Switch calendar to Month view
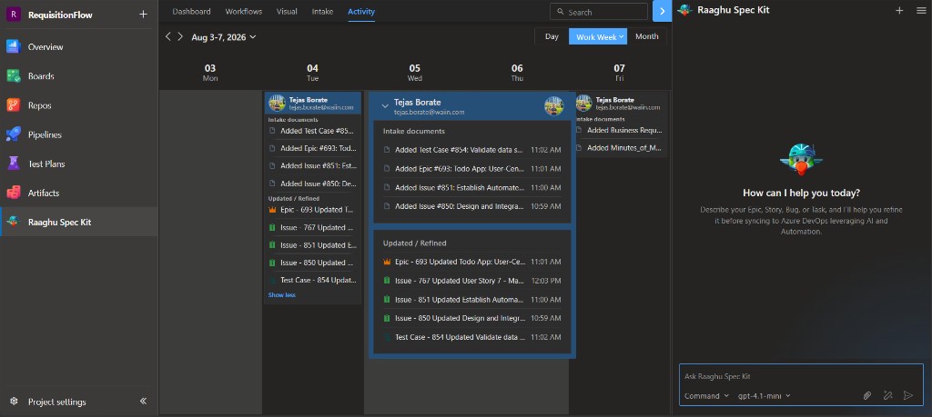Viewport: 932px width, 417px height. tap(647, 36)
